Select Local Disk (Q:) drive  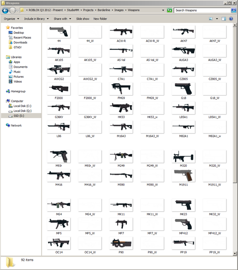pos(20,111)
